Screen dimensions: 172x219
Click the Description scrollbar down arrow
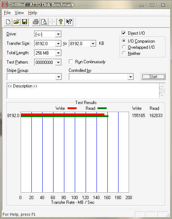click(x=162, y=96)
